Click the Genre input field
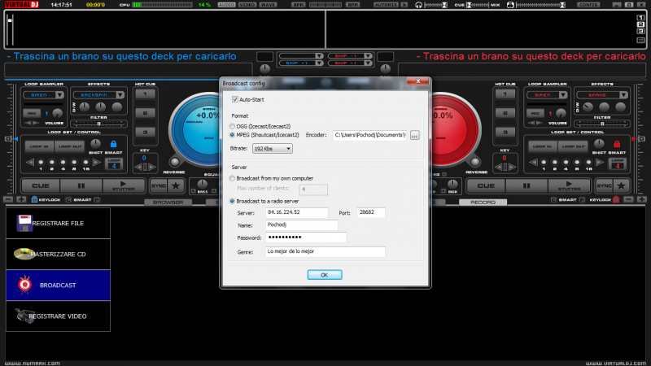The height and width of the screenshot is (366, 651). click(325, 251)
